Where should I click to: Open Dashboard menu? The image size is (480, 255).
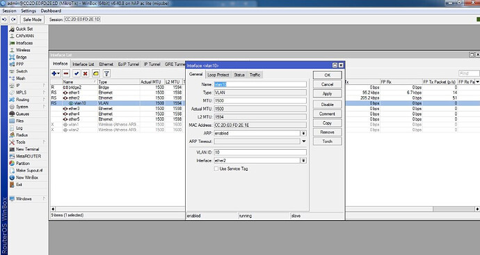pyautogui.click(x=51, y=10)
